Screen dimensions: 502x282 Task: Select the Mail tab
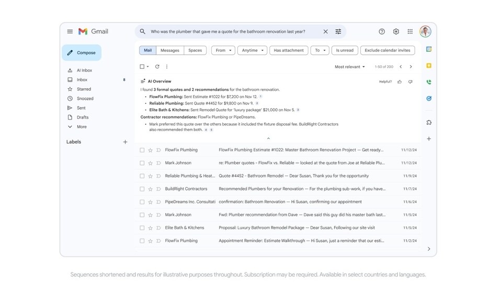pos(147,50)
